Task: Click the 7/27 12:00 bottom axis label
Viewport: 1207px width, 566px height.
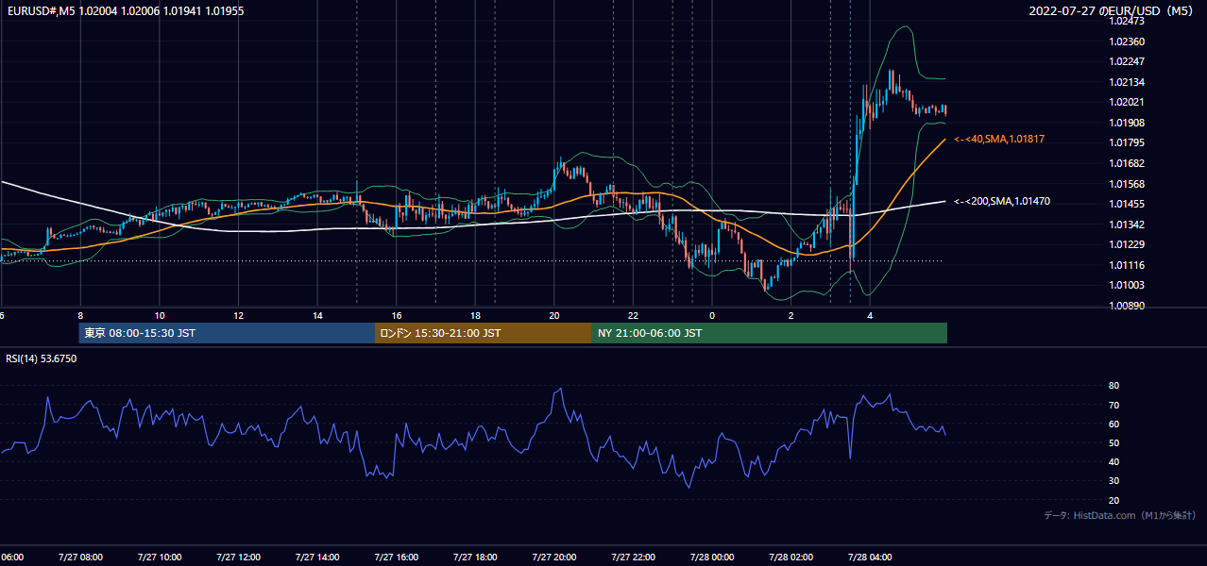Action: pyautogui.click(x=239, y=557)
